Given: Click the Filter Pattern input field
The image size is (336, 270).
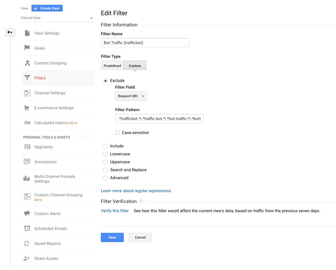Looking at the screenshot, I should tap(159, 119).
